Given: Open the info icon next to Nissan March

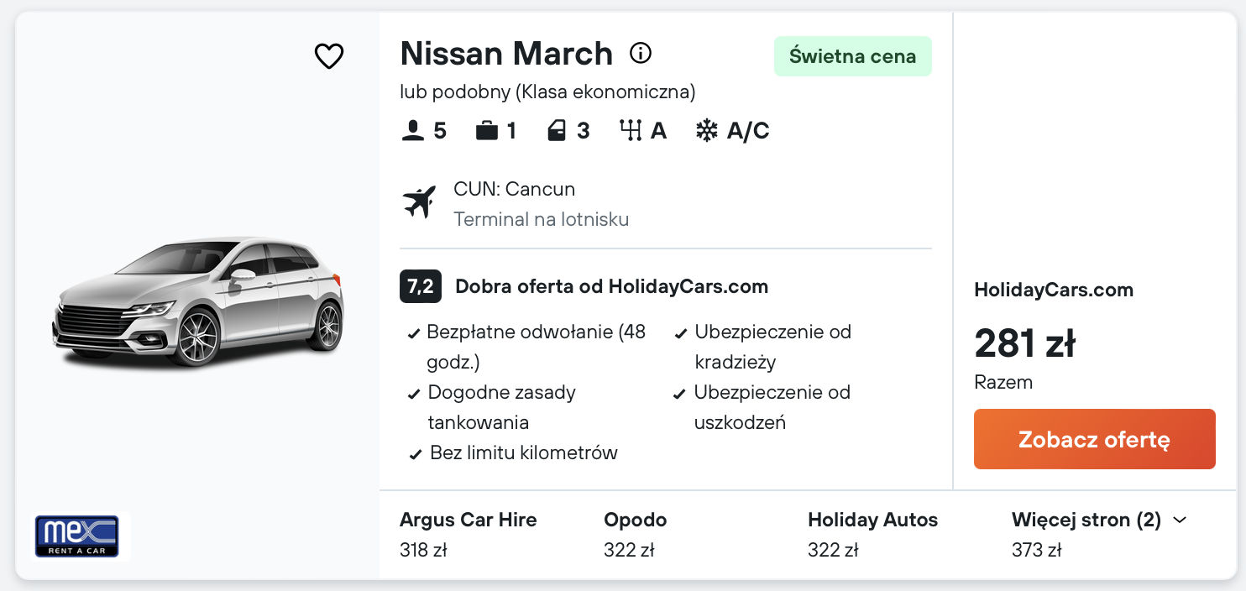Looking at the screenshot, I should pos(641,54).
